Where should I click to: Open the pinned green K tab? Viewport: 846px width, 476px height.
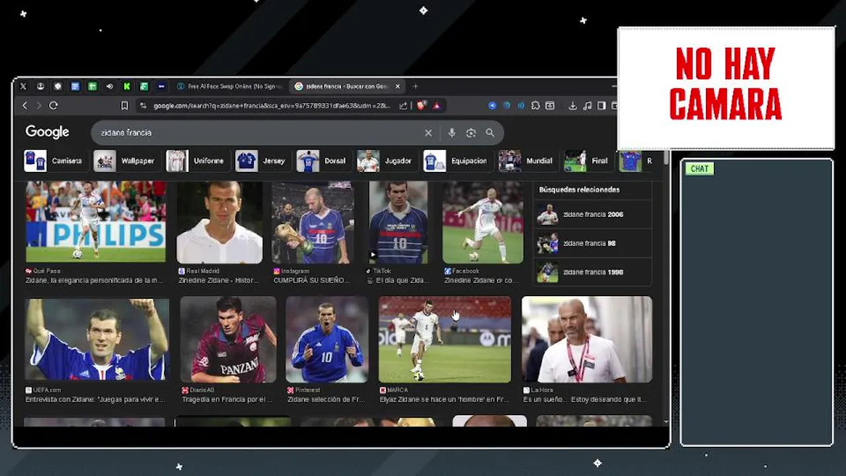pyautogui.click(x=126, y=86)
